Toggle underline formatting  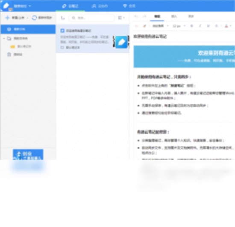tap(209, 26)
